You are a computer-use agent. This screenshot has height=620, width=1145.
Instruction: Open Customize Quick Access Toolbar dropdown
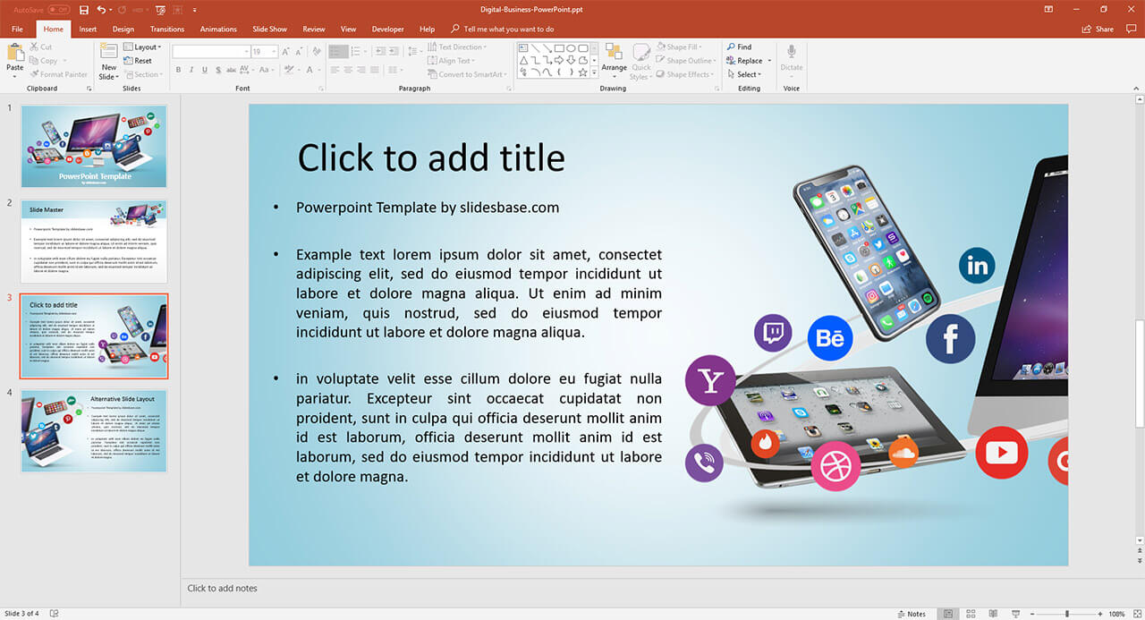pos(195,9)
